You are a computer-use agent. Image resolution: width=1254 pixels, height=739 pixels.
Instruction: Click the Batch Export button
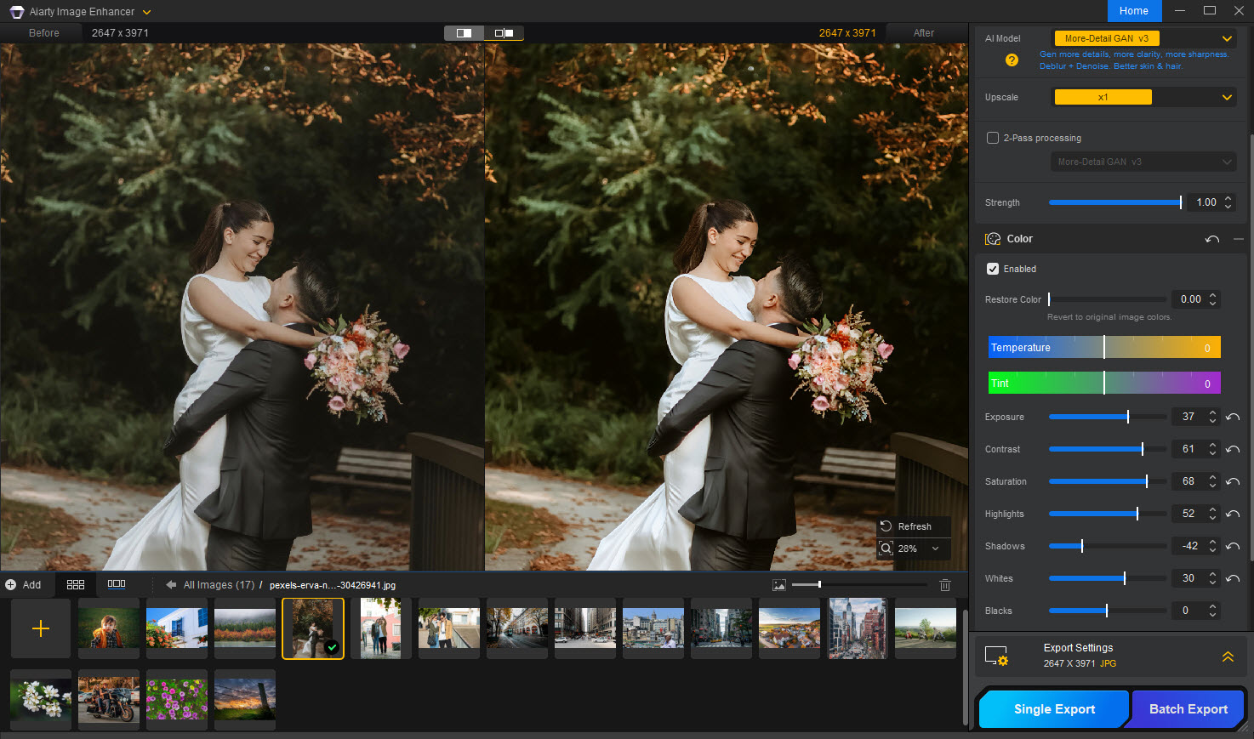click(1188, 709)
